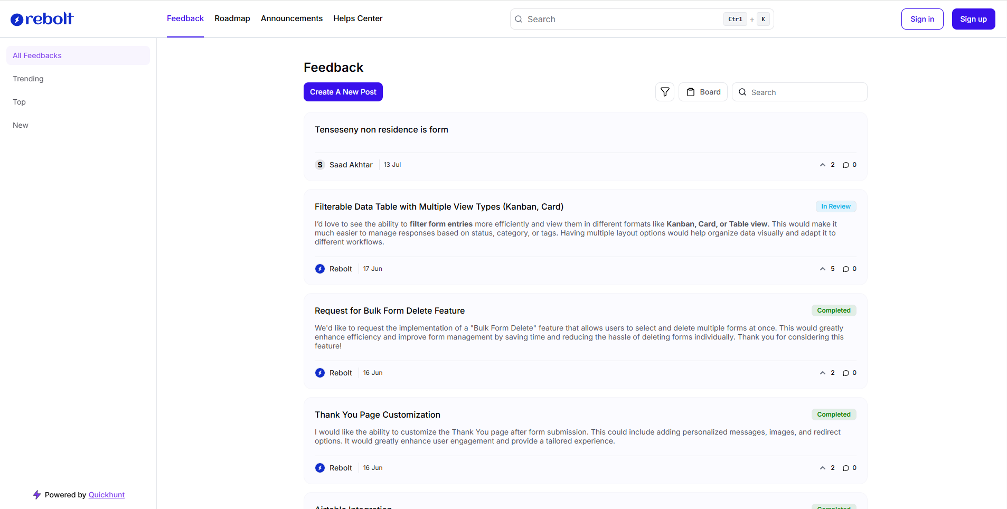Image resolution: width=1007 pixels, height=509 pixels.
Task: Click the Quickhunt lightning bolt icon
Action: tap(37, 495)
